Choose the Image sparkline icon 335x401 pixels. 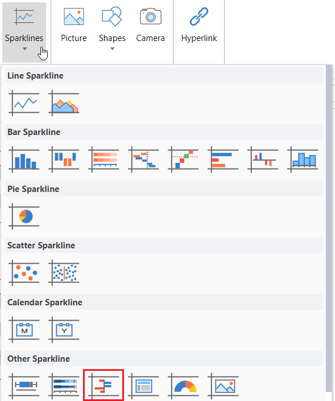pos(223,386)
